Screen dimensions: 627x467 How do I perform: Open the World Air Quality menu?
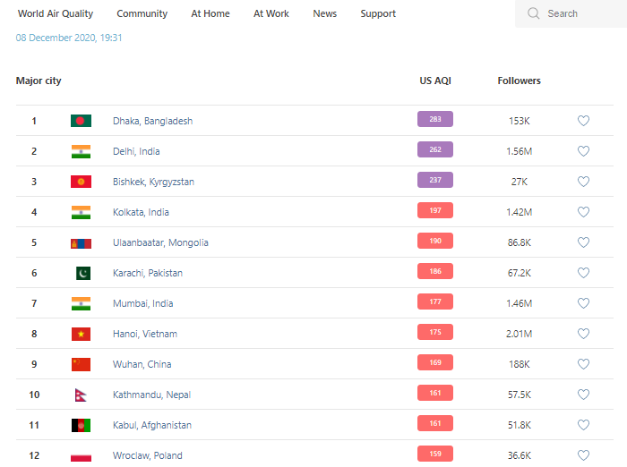56,13
